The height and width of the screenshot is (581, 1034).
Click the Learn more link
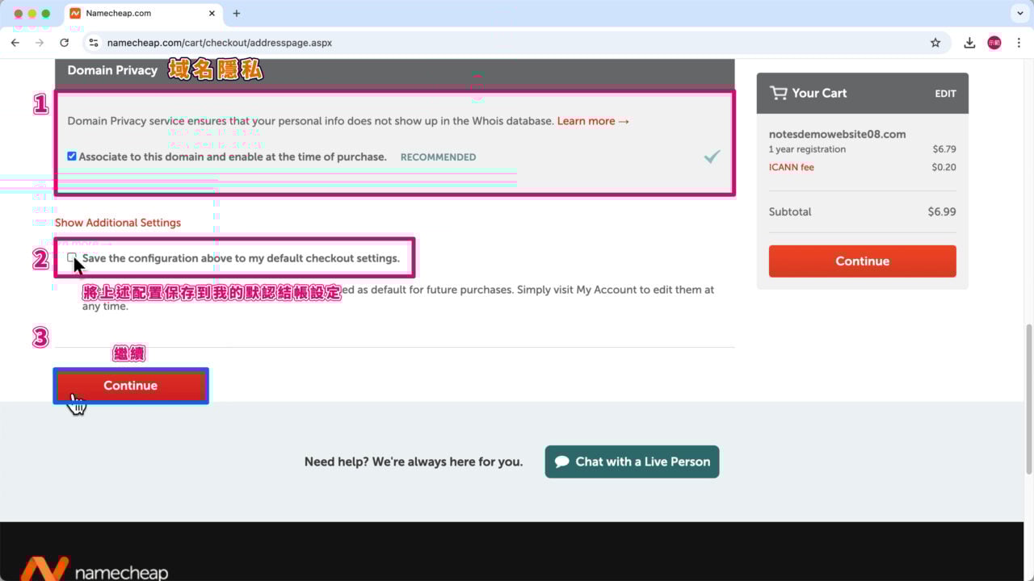click(592, 121)
